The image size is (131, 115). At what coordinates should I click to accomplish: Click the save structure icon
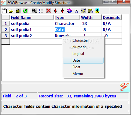(x=4, y=11)
